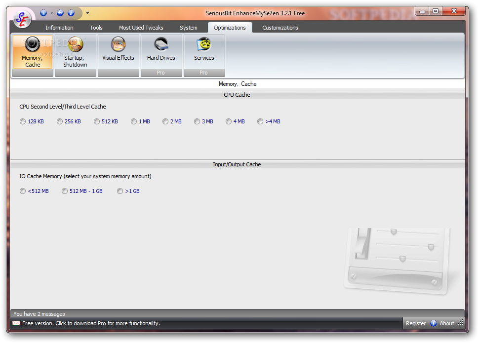Open the customize quick access toolbar dropdown

pos(88,12)
